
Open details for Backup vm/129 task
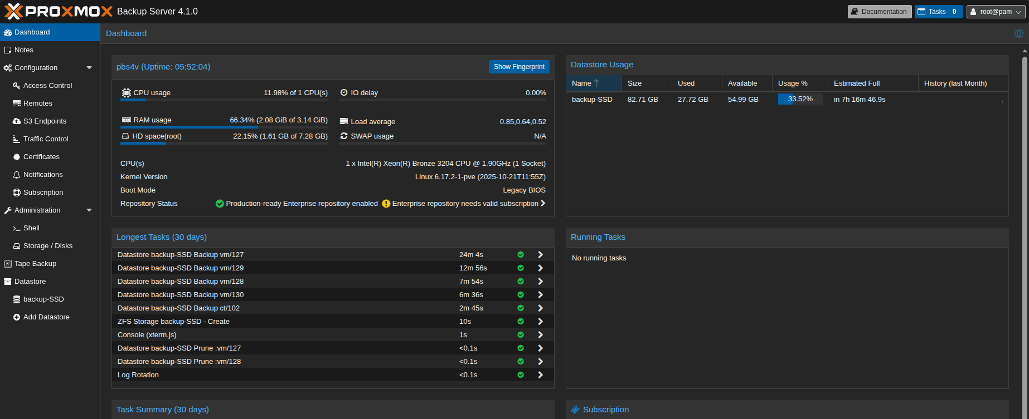(540, 268)
